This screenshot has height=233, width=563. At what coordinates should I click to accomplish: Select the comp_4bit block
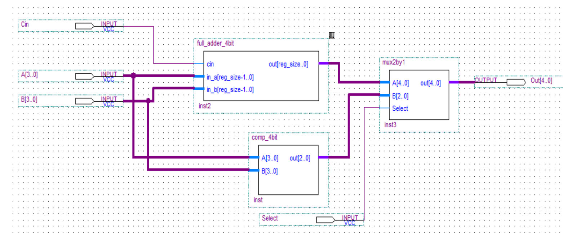tap(288, 170)
